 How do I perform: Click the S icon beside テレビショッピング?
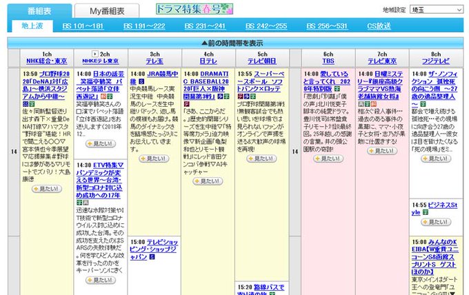pos(152,257)
